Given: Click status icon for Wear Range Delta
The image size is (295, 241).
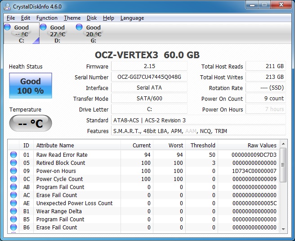Looking at the screenshot, I should [x=13, y=211].
